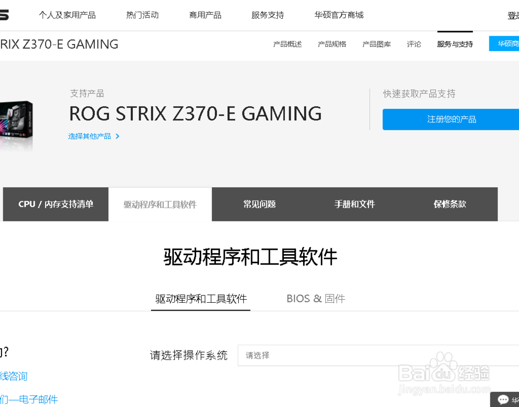Click the ROG STRIX motherboard product thumbnail
Screen dimensions: 519x407
coord(16,125)
